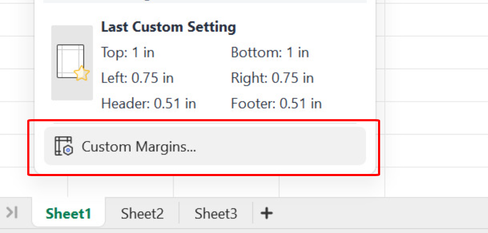This screenshot has width=488, height=233.
Task: Click the yellow star on the margin preview
Action: point(81,73)
